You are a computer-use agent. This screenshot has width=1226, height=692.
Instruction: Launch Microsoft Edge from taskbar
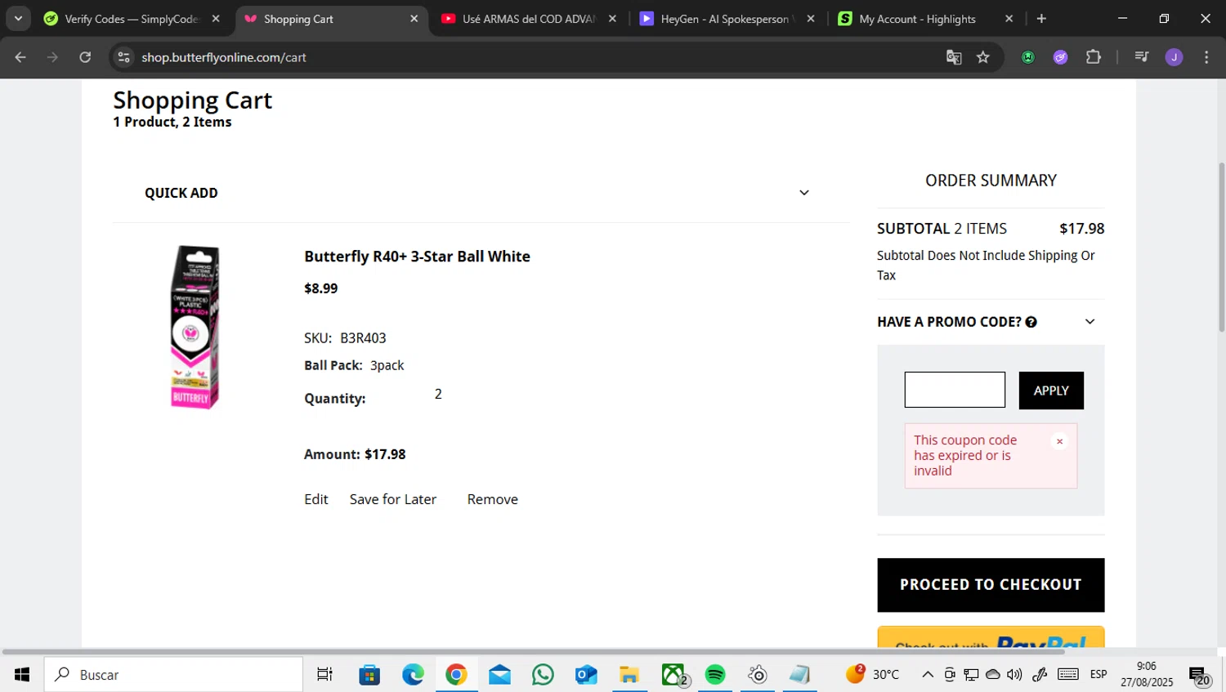click(413, 675)
